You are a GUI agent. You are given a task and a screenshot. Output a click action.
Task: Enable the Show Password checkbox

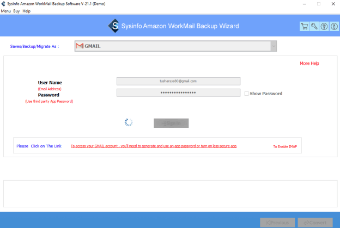[x=246, y=94]
